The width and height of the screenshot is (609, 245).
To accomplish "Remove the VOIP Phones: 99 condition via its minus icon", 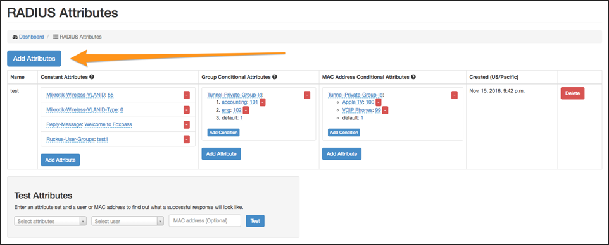I will pyautogui.click(x=385, y=110).
